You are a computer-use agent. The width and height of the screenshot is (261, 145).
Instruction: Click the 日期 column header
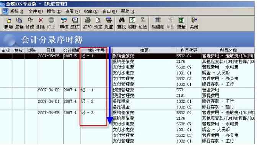tap(51, 50)
